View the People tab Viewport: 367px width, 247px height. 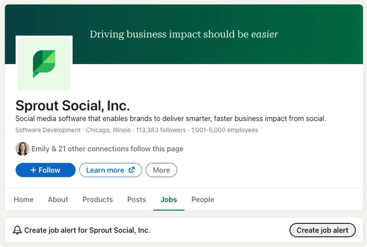(202, 199)
